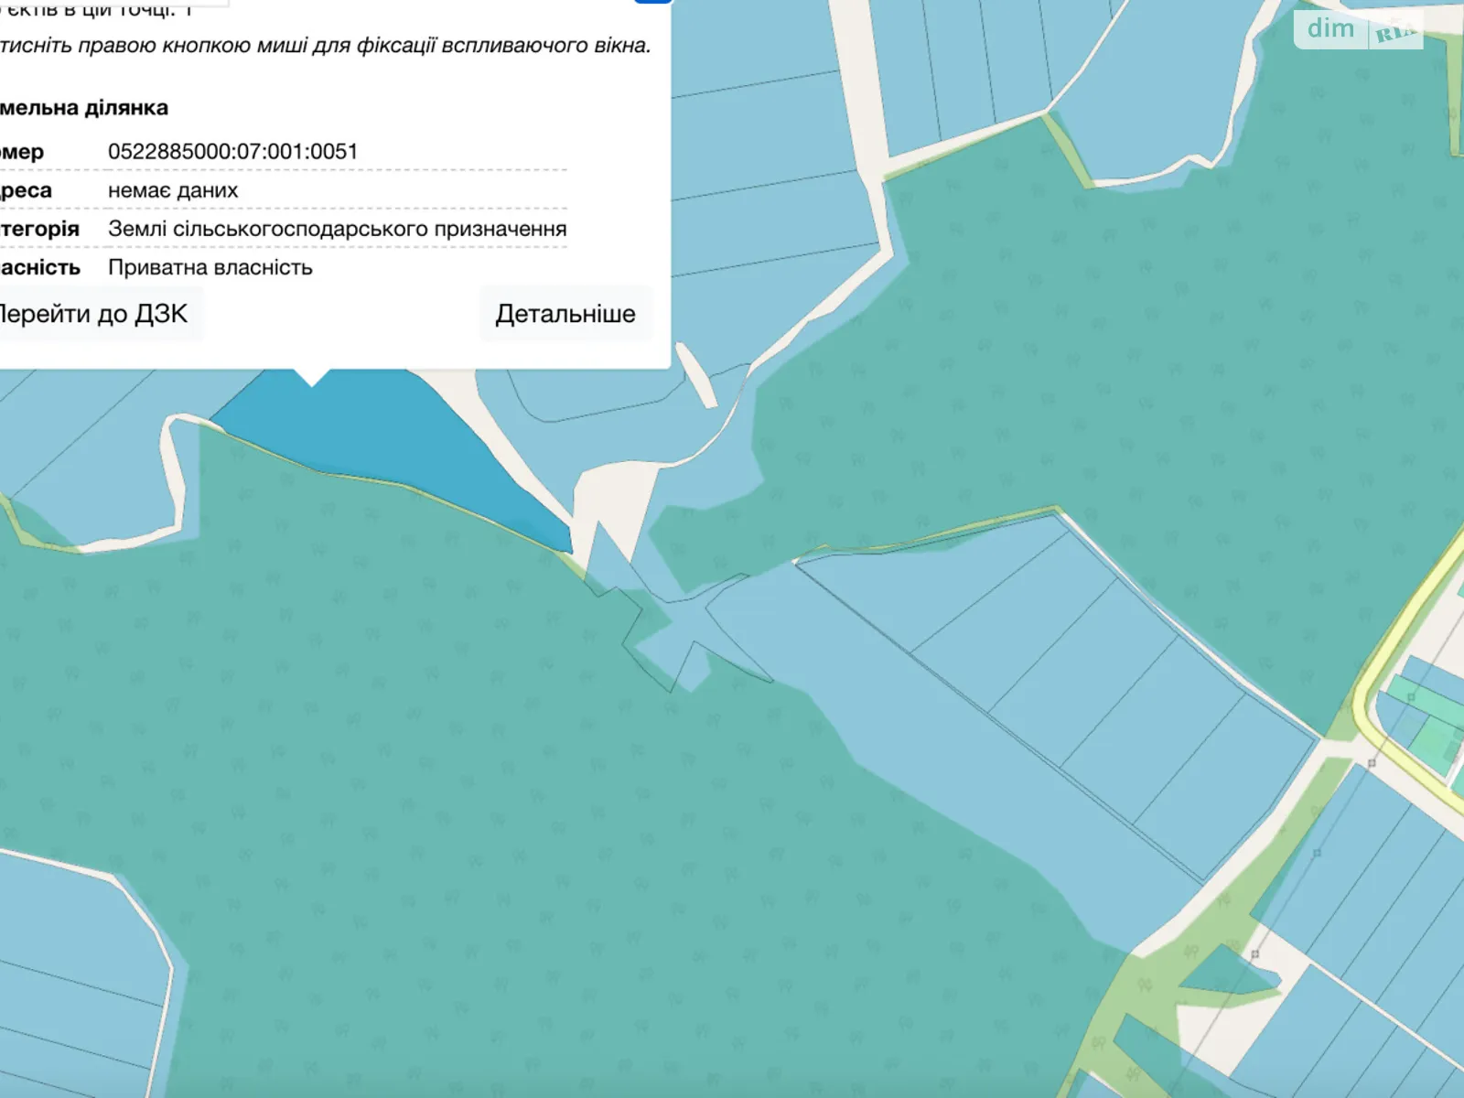Click the lowest square power line marker
Screen dimensions: 1464x1098
coord(1254,954)
